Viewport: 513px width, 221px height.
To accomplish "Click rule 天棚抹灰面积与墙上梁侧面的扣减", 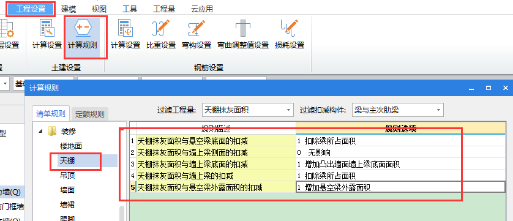I will click(216, 152).
